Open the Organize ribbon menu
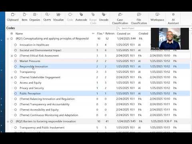Screen dimensions: 192x144 coord(35,17)
